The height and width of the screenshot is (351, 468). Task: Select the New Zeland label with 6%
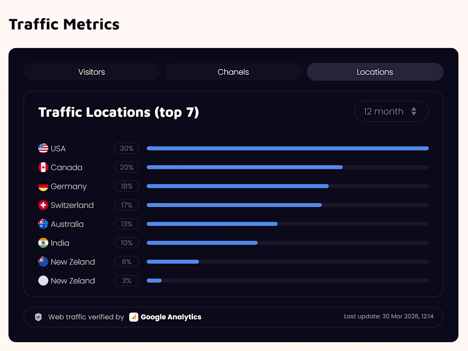pos(73,262)
